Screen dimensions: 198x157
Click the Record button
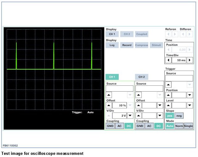[126, 45]
